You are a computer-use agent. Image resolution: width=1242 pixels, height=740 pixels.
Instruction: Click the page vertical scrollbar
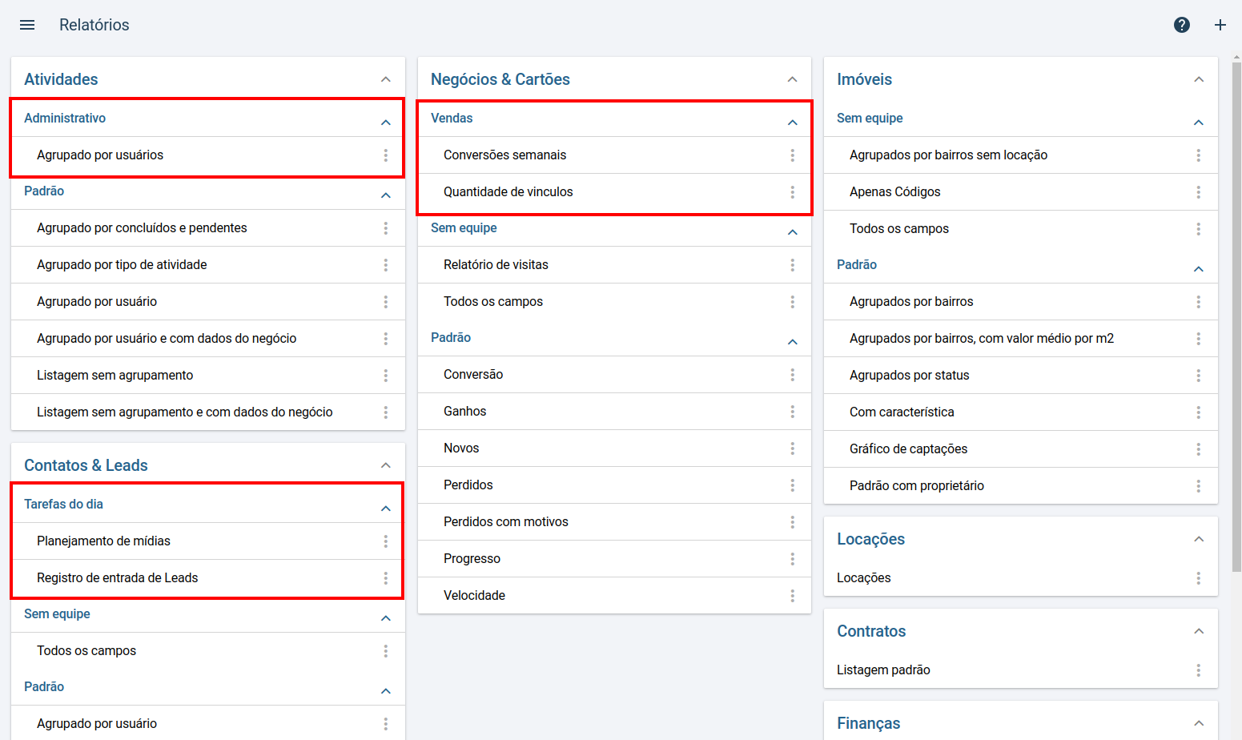1236,316
